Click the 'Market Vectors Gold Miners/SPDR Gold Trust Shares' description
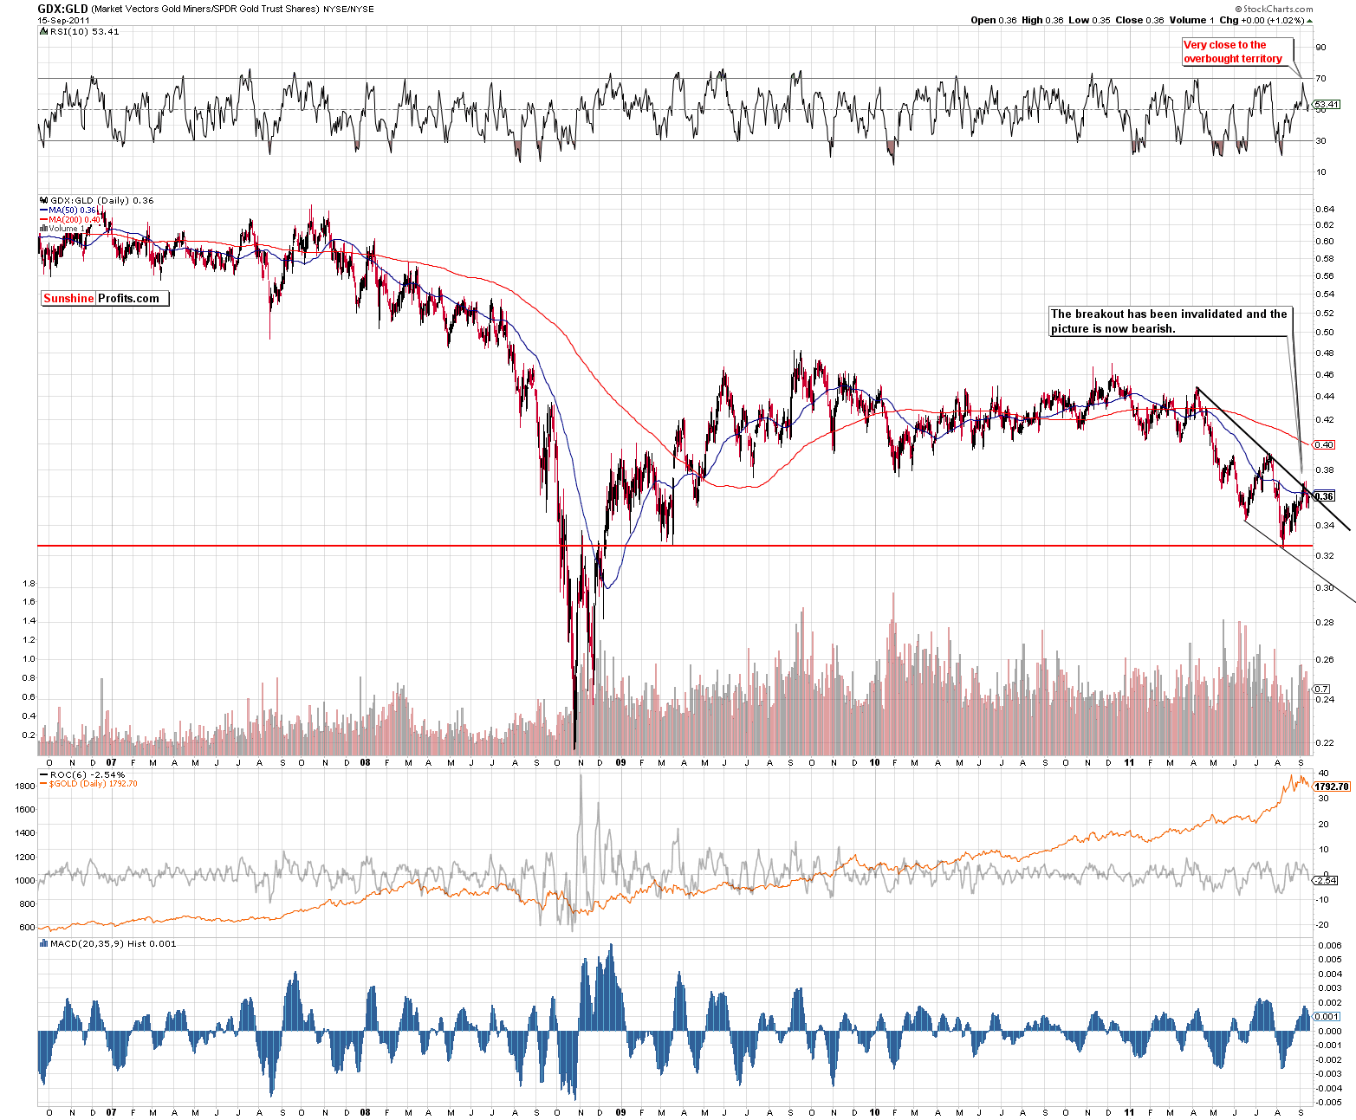 click(x=205, y=9)
